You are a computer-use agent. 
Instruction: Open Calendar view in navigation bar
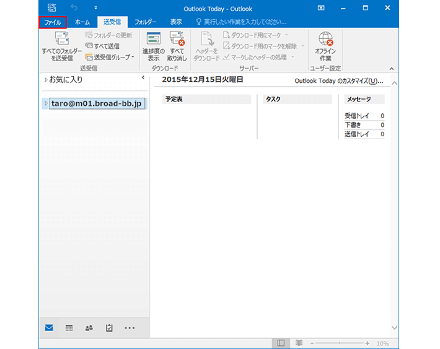click(69, 327)
